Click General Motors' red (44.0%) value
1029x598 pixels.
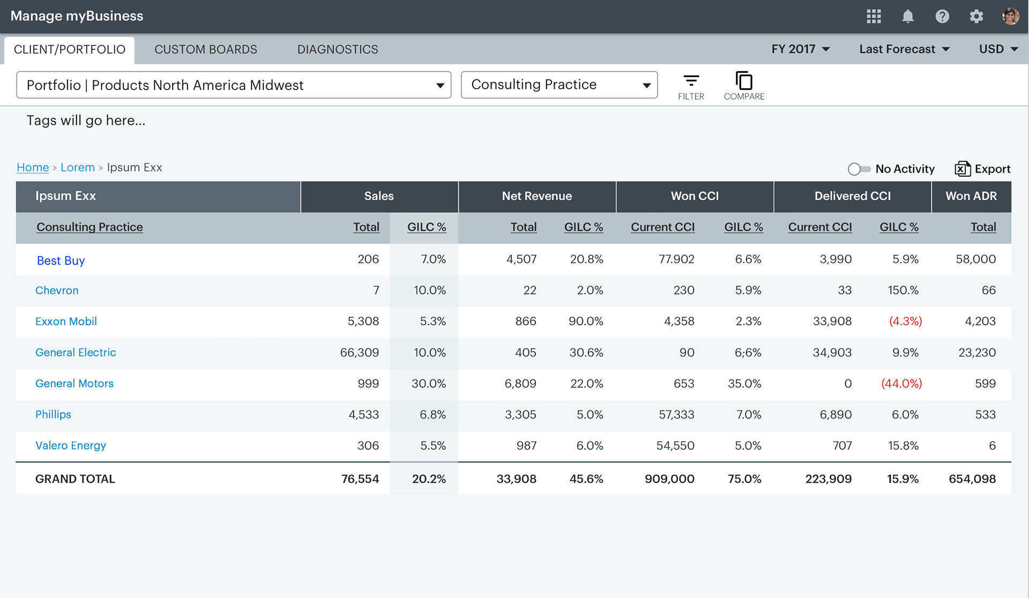(901, 384)
